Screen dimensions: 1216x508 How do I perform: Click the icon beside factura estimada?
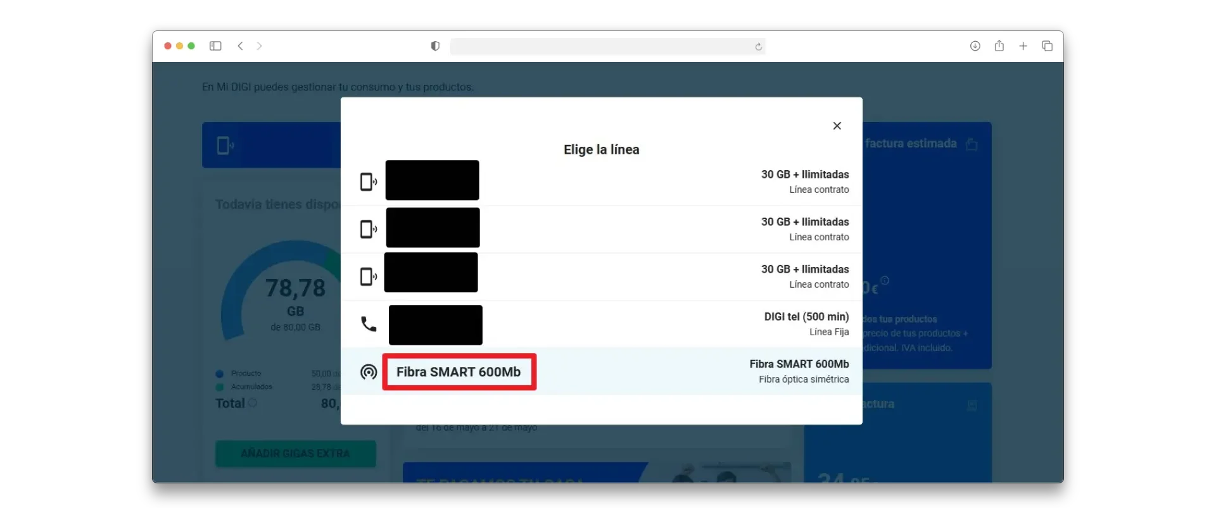click(x=972, y=144)
